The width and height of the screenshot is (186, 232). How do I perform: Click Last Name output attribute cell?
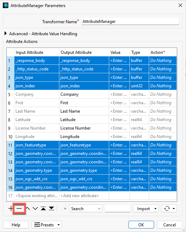point(84,111)
